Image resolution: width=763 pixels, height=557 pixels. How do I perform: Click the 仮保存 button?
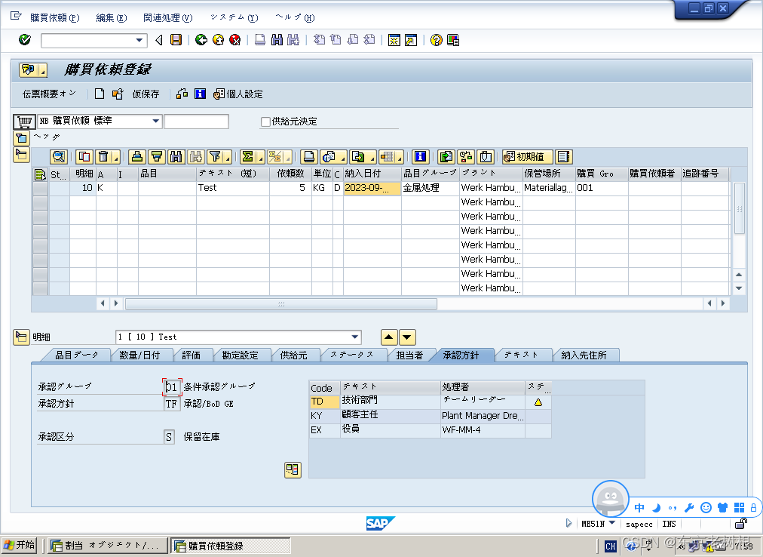146,94
